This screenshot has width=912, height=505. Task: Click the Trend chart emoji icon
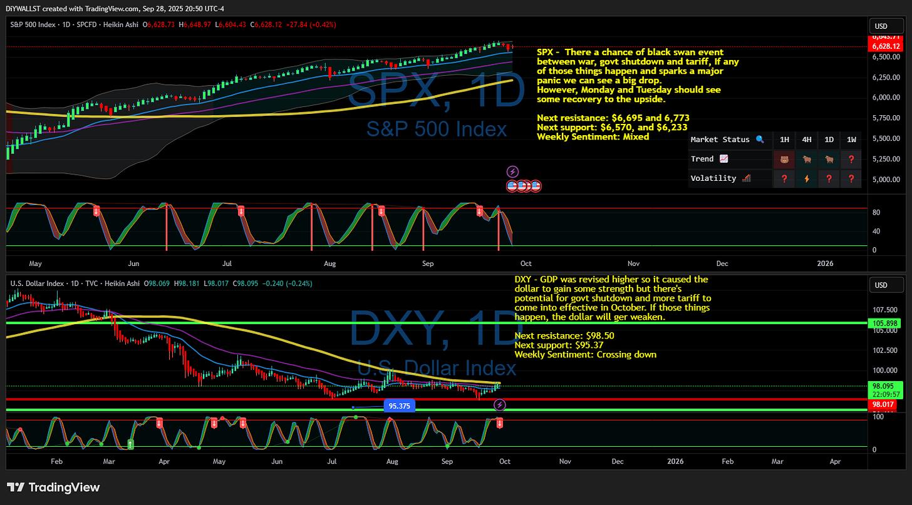[x=723, y=158]
